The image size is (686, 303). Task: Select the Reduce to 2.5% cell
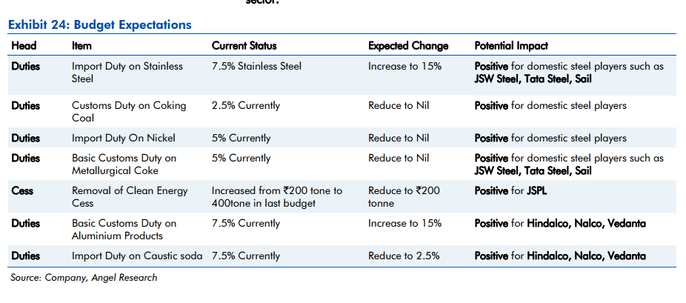404,256
